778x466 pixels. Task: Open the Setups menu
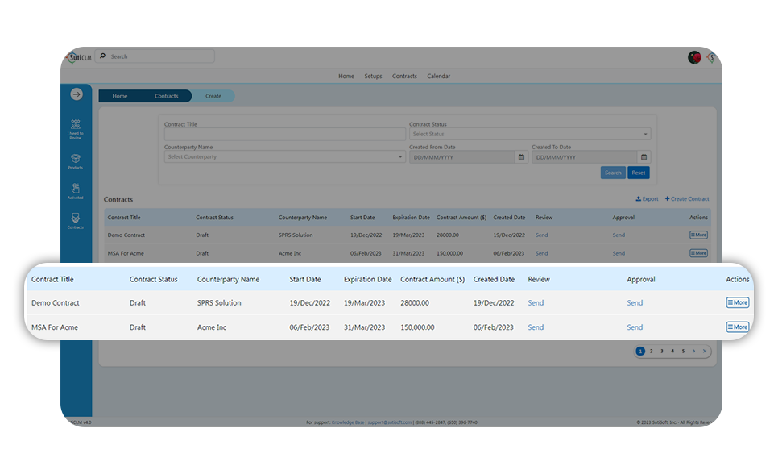tap(373, 77)
